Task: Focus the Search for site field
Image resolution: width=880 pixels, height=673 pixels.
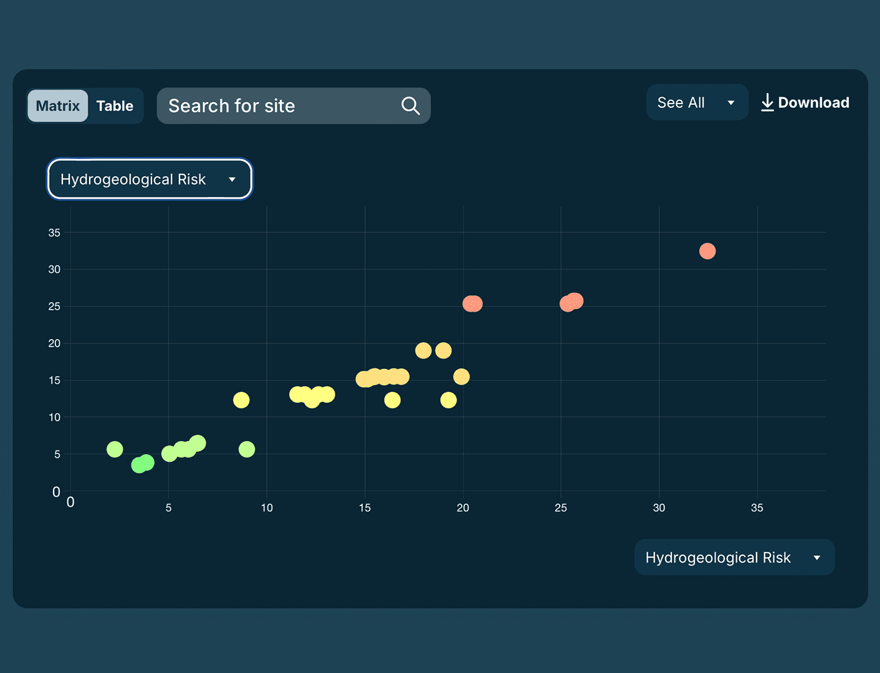Action: click(x=294, y=106)
